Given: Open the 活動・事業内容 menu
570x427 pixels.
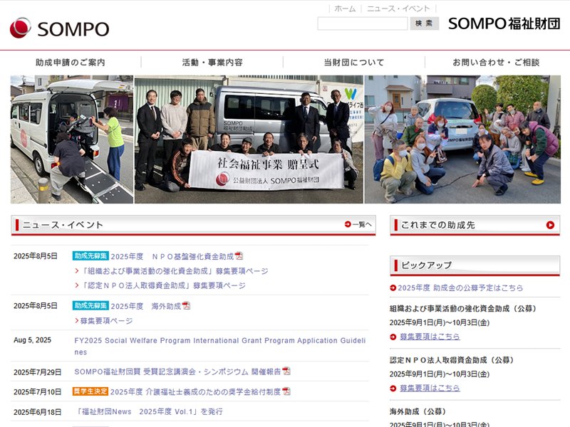Looking at the screenshot, I should tap(212, 63).
